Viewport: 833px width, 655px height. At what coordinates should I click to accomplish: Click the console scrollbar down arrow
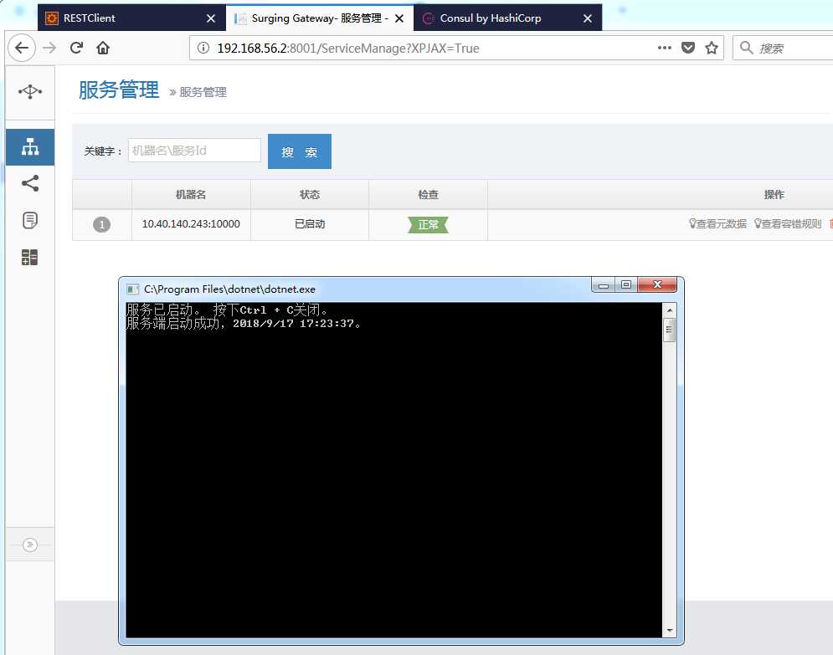670,631
